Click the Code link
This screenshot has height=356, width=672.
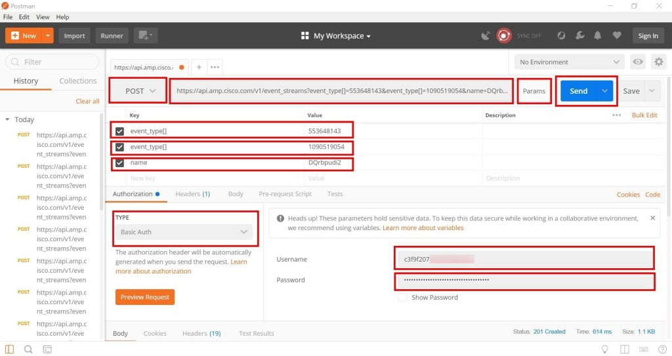coord(653,195)
